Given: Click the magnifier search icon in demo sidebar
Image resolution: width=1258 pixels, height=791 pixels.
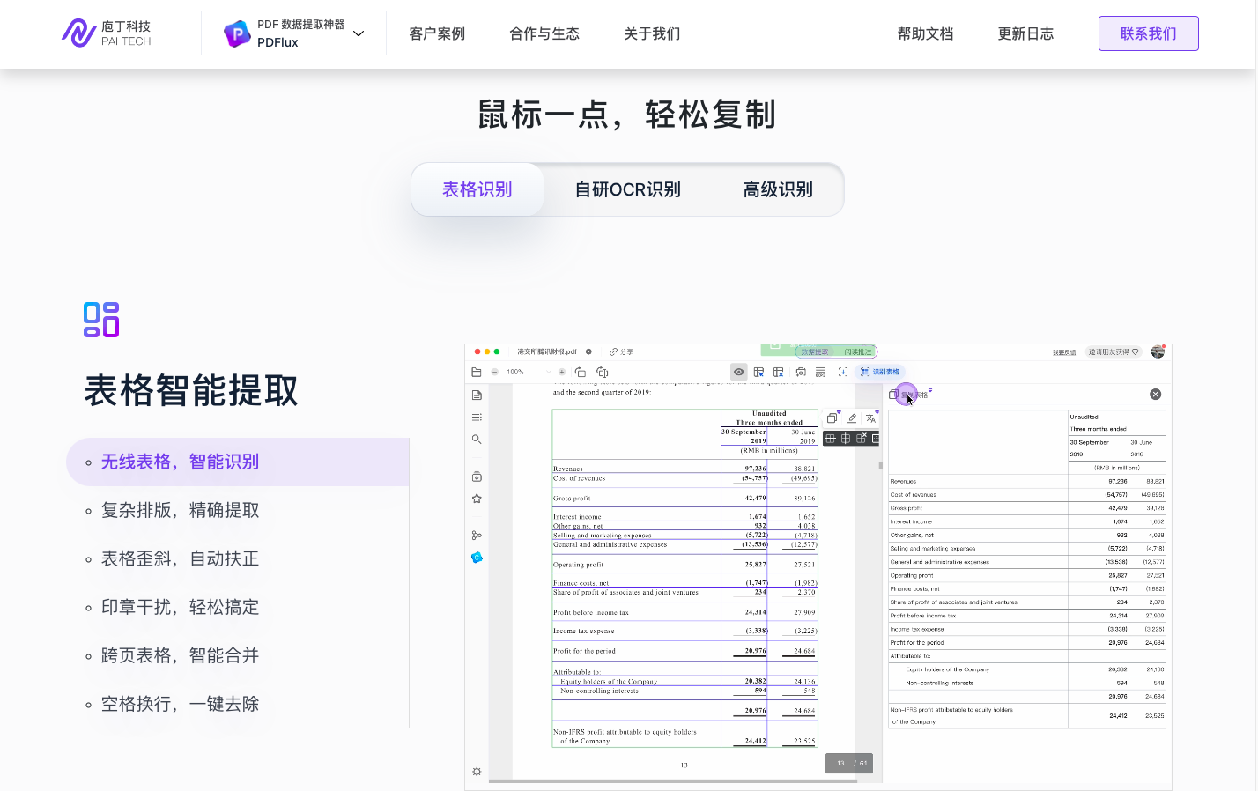Looking at the screenshot, I should point(477,440).
